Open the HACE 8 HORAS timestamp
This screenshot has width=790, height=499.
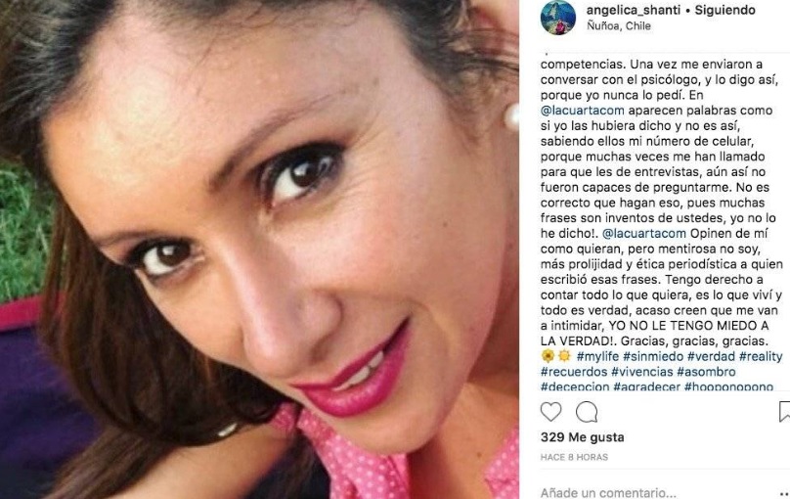[x=574, y=457]
